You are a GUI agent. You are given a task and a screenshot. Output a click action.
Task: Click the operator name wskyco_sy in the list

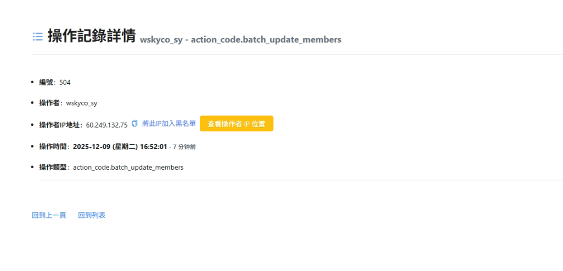tap(82, 103)
